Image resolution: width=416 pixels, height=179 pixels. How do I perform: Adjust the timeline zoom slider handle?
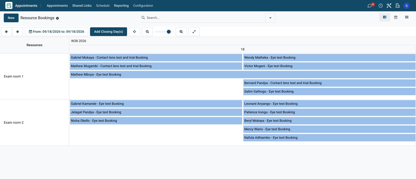169,32
